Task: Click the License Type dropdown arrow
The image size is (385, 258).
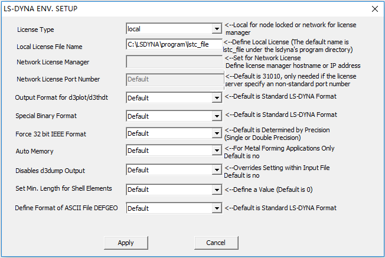Action: pyautogui.click(x=217, y=28)
